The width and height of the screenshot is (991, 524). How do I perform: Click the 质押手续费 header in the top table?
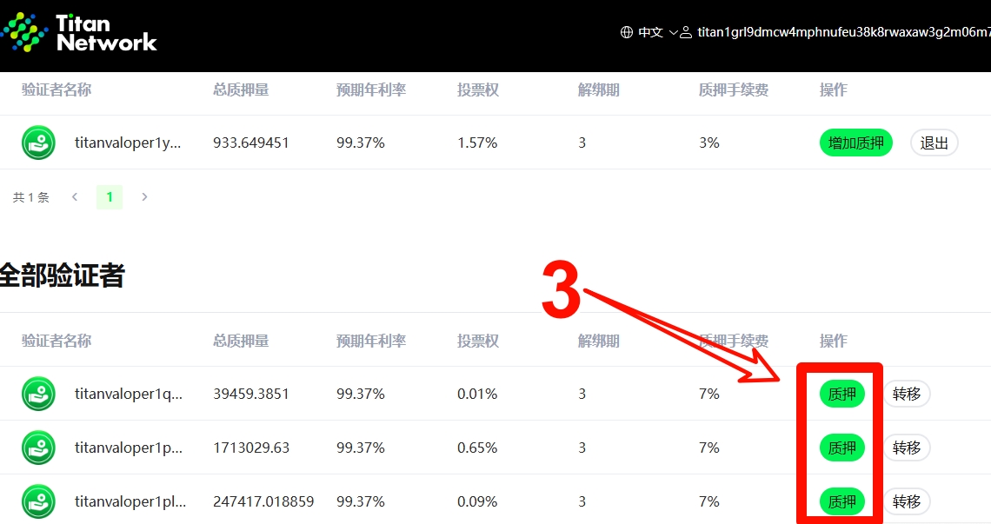733,90
